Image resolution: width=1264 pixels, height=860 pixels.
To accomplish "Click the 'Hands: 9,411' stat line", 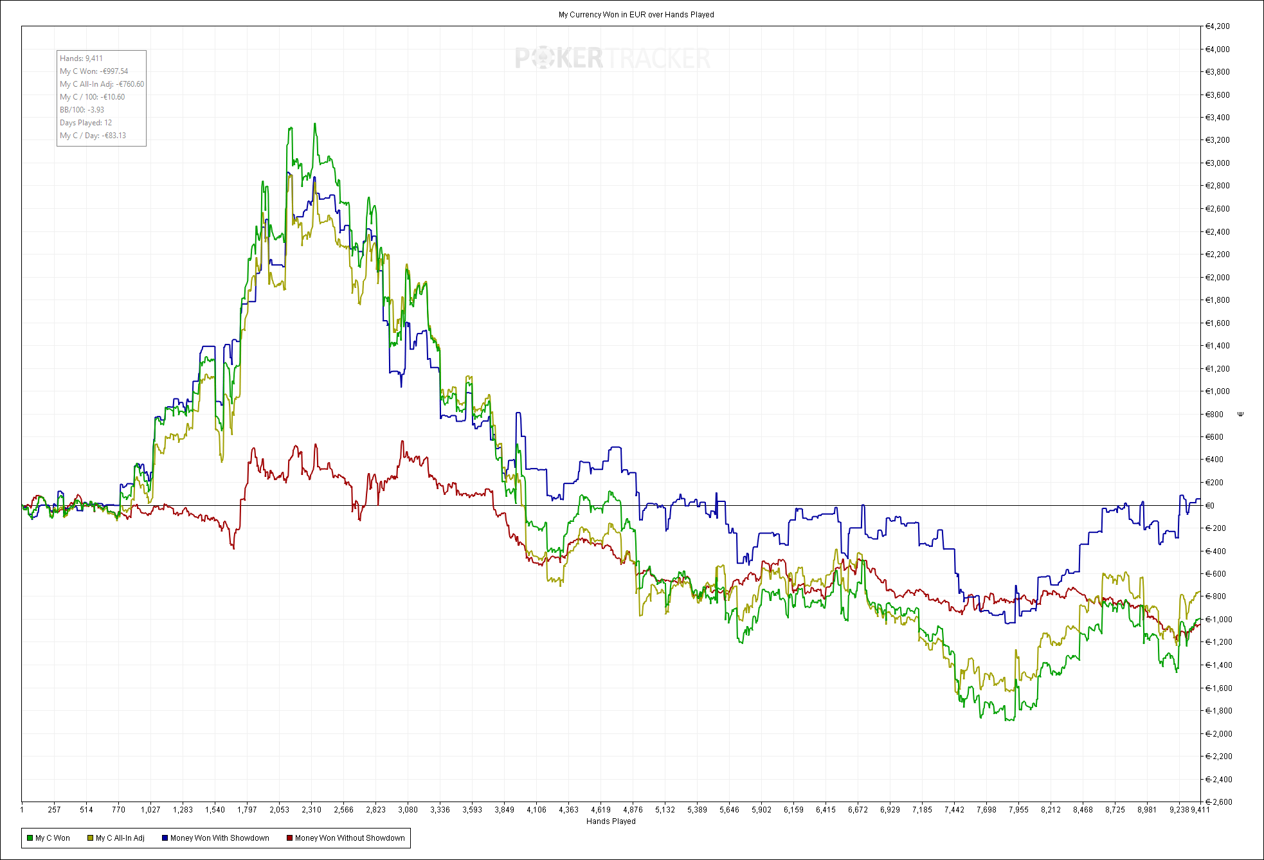I will (81, 58).
